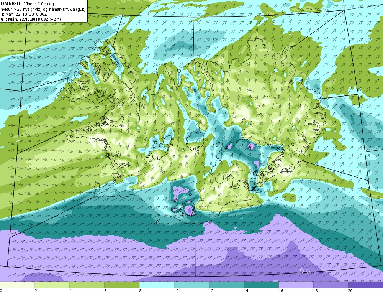Image resolution: width=383 pixels, height=293 pixels.
Task: Click the scale label '16'
Action: (281, 291)
